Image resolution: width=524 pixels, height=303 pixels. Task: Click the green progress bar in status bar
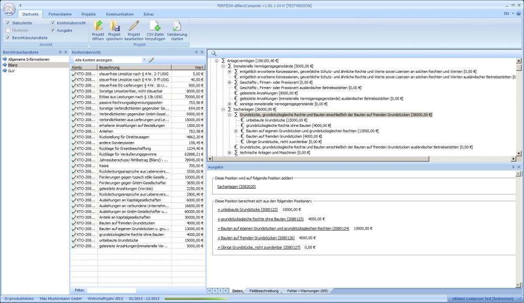pos(196,299)
